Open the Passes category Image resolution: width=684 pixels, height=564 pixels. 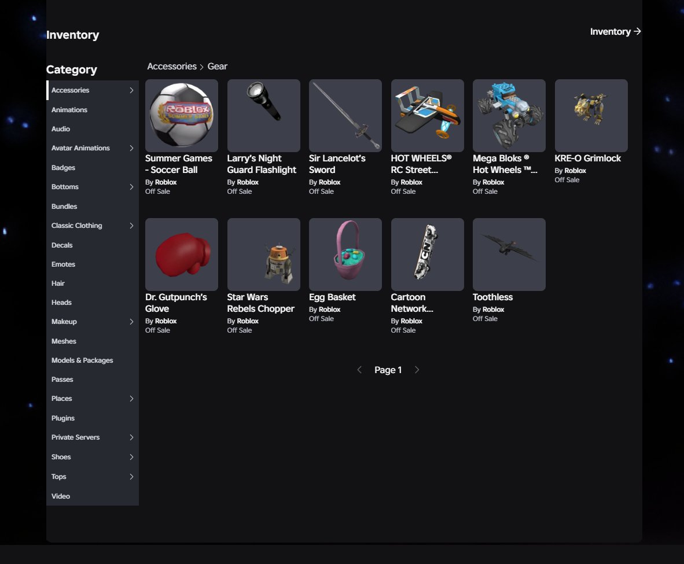click(x=93, y=379)
